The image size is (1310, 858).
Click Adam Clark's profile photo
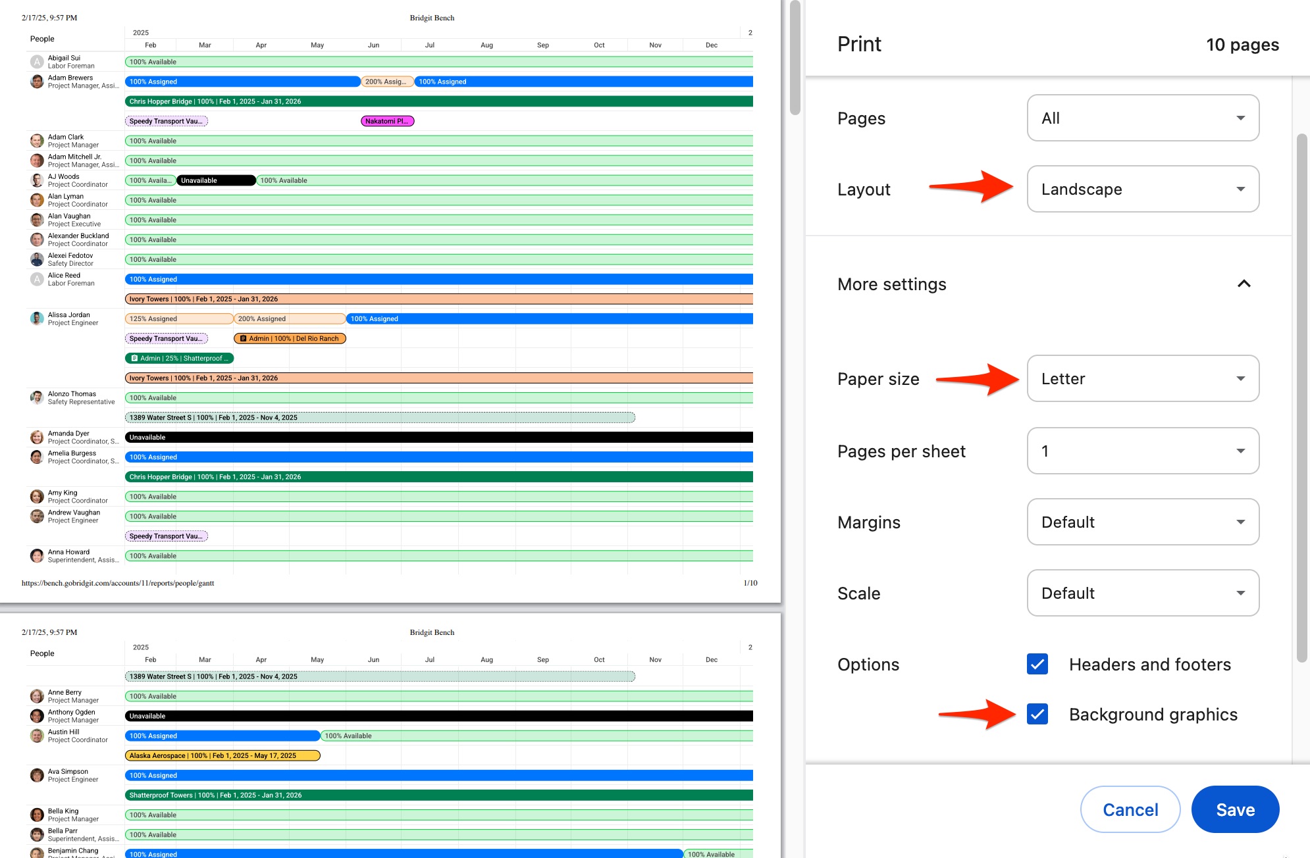click(x=38, y=141)
